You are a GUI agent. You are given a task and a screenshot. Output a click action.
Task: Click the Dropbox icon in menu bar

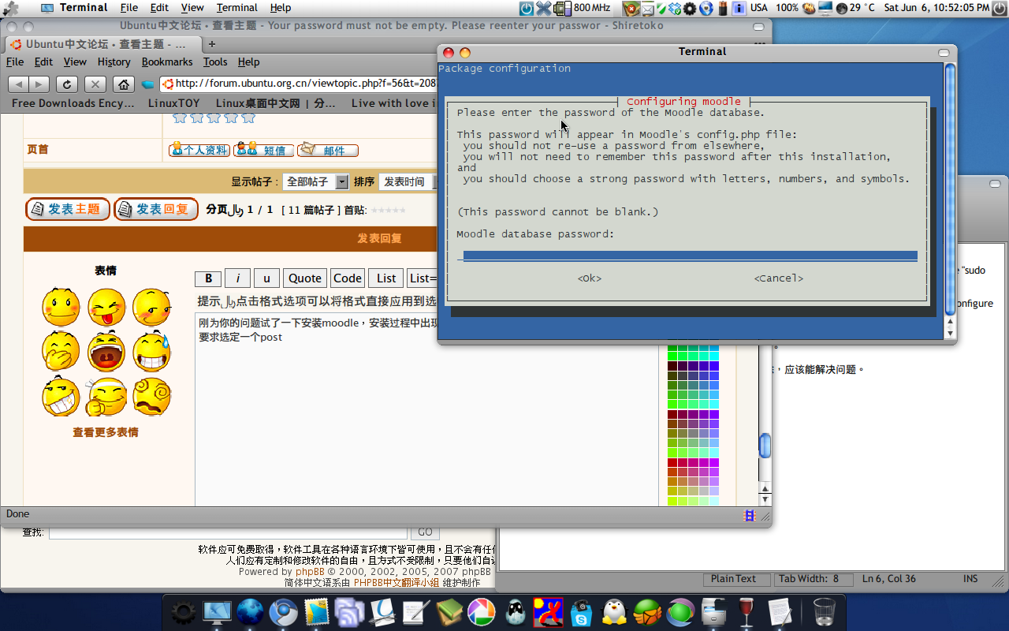click(675, 8)
